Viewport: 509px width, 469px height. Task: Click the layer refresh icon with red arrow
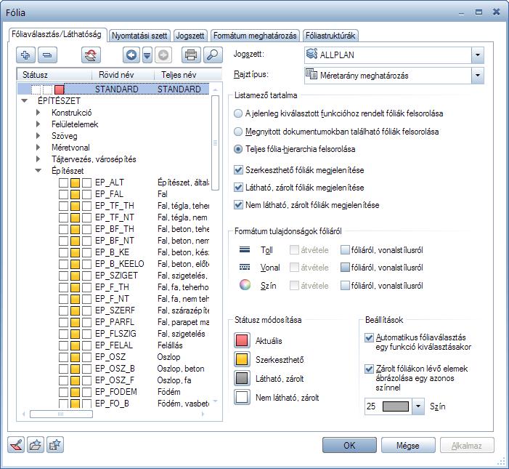pyautogui.click(x=91, y=55)
